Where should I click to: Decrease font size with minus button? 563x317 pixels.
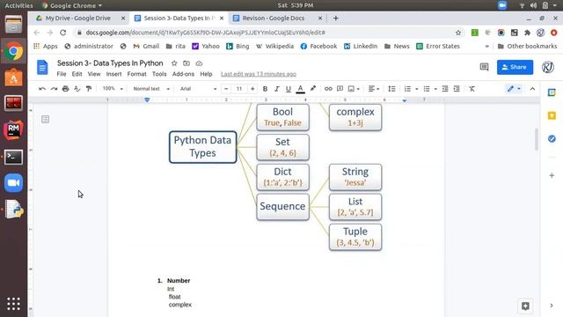[x=226, y=89]
